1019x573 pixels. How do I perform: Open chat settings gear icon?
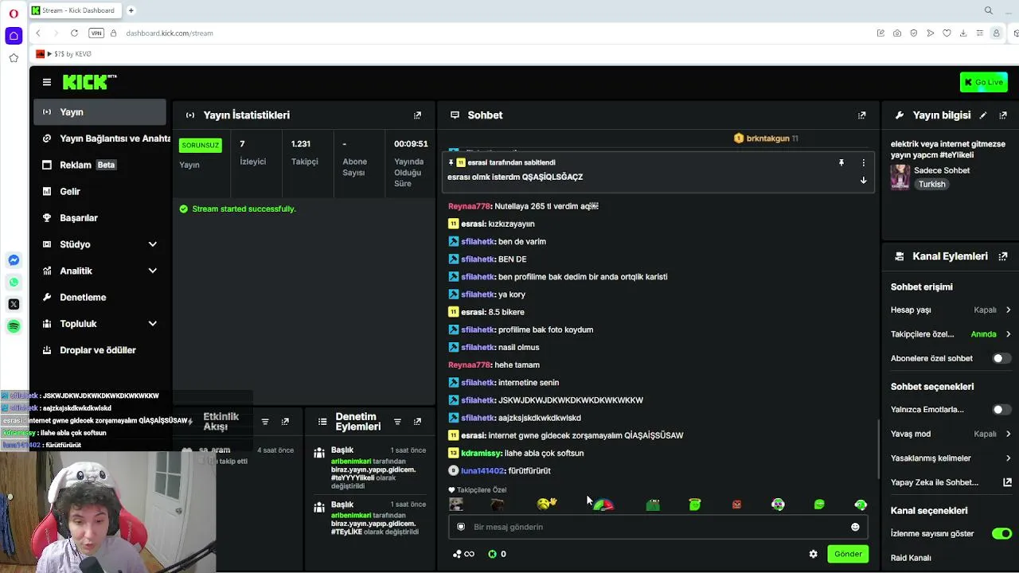(813, 554)
